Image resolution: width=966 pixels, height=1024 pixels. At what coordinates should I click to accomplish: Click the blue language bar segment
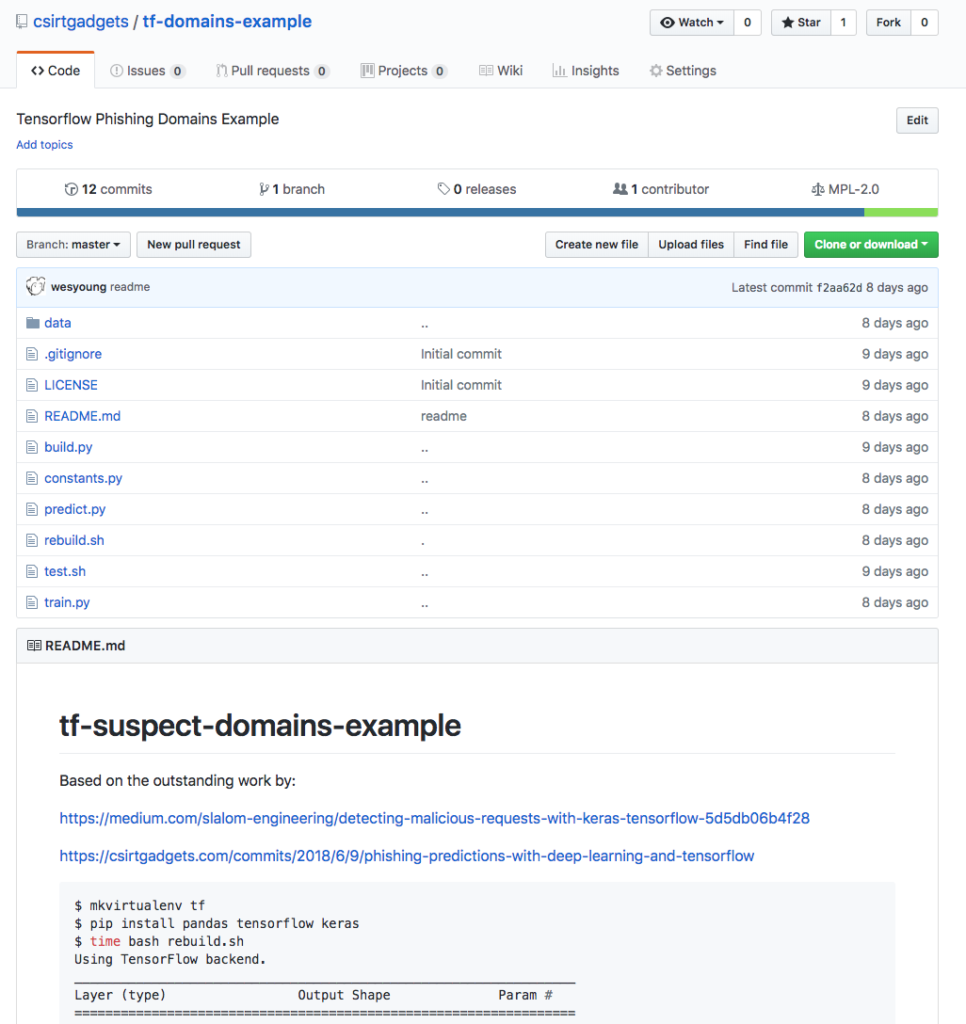(441, 213)
